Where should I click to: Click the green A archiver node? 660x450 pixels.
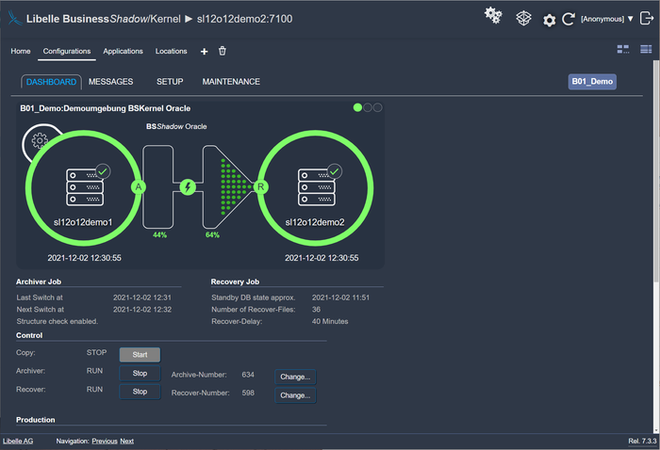139,186
